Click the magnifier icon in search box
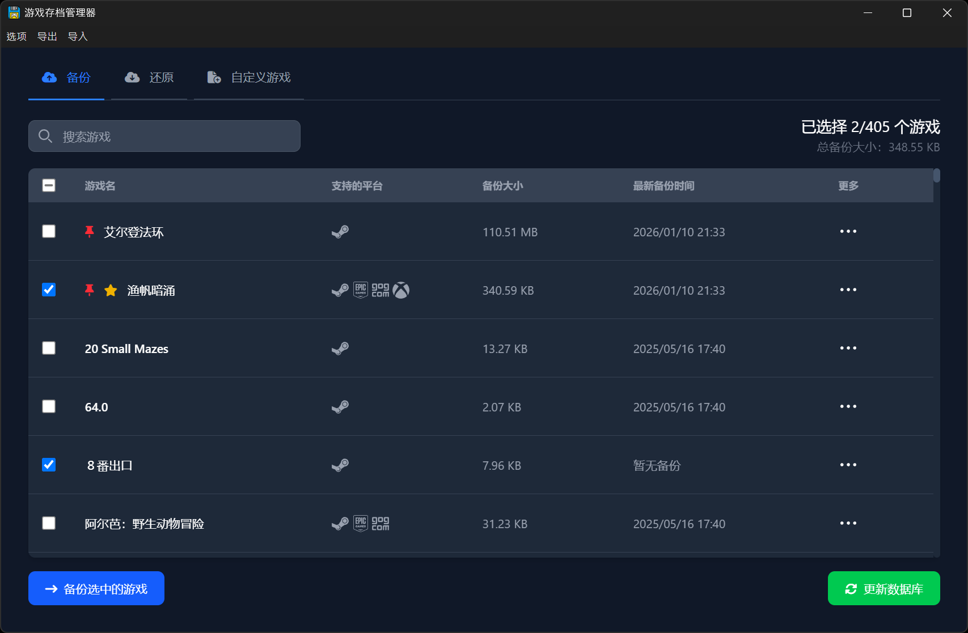This screenshot has width=968, height=633. pos(45,136)
